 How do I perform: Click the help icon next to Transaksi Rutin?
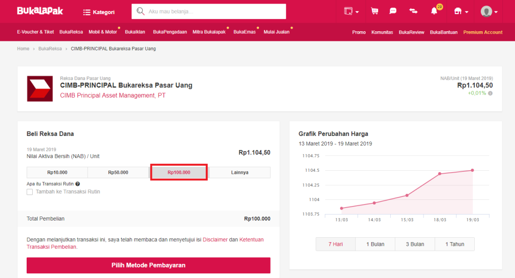pyautogui.click(x=77, y=184)
